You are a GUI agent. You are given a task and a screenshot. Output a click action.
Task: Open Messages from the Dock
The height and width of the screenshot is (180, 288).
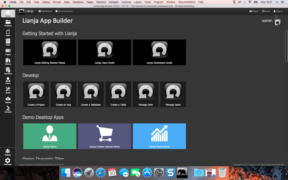point(124,173)
